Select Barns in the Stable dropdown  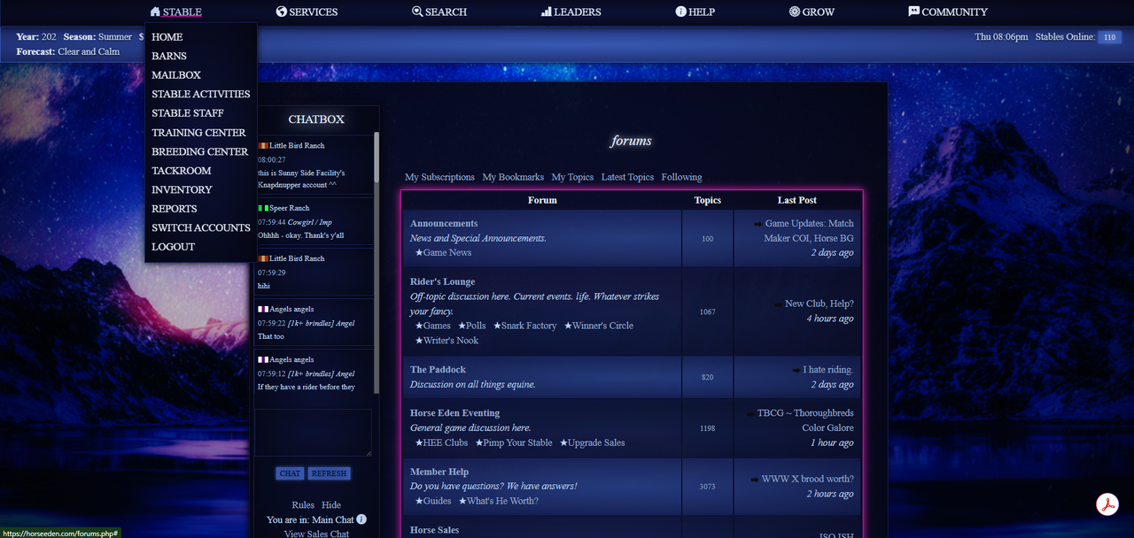tap(169, 56)
